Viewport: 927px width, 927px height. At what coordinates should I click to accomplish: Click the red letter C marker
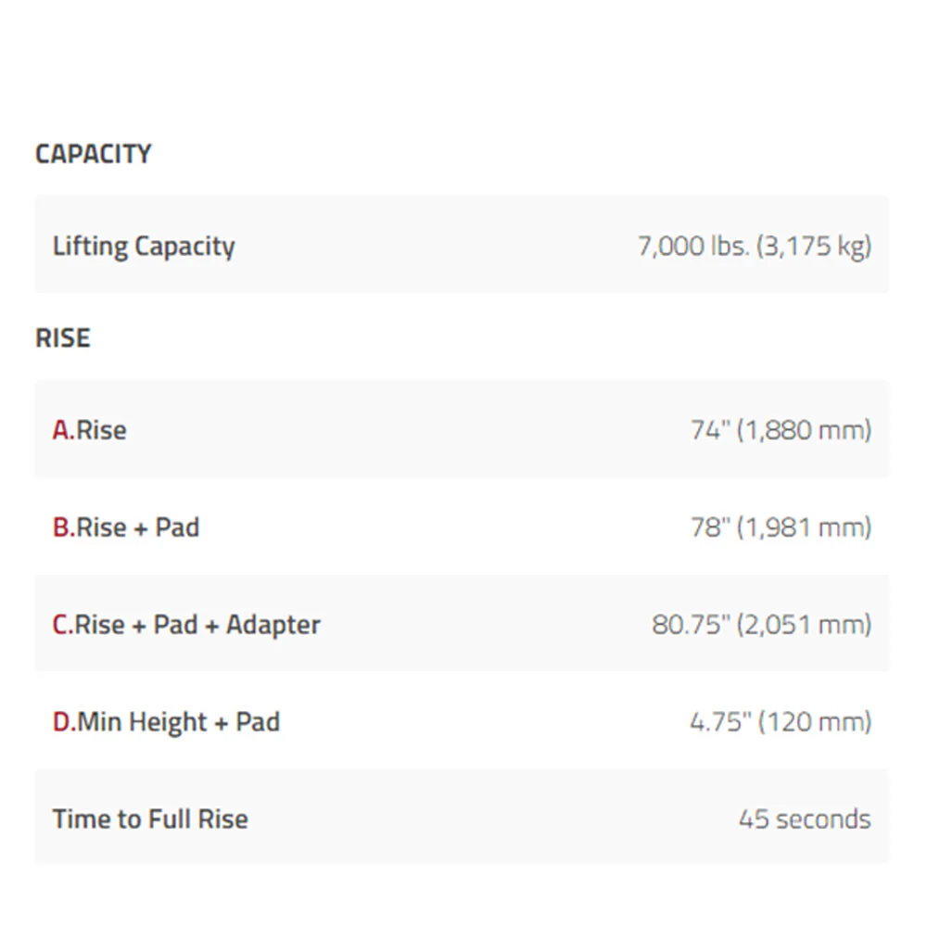click(x=61, y=625)
